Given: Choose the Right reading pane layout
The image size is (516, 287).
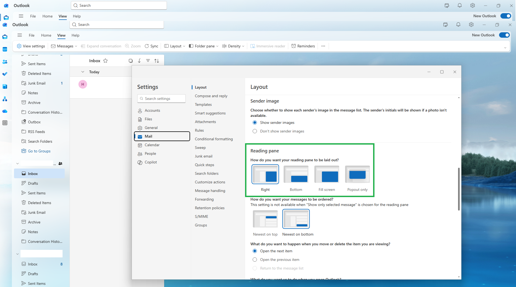Looking at the screenshot, I should click(265, 174).
